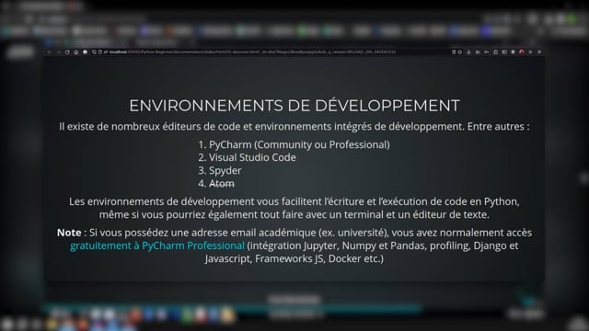The image size is (589, 331).
Task: Click the struck-through "Atom" list item
Action: pyautogui.click(x=222, y=184)
